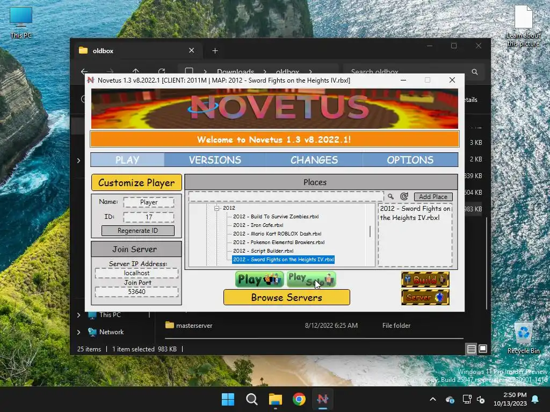550x412 pixels.
Task: Select Network in Explorer sidebar
Action: click(x=111, y=332)
